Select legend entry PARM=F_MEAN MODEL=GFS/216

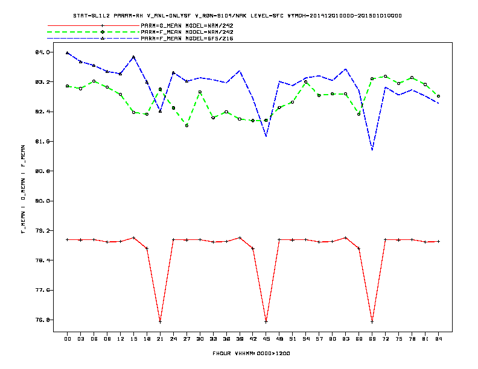click(x=187, y=39)
